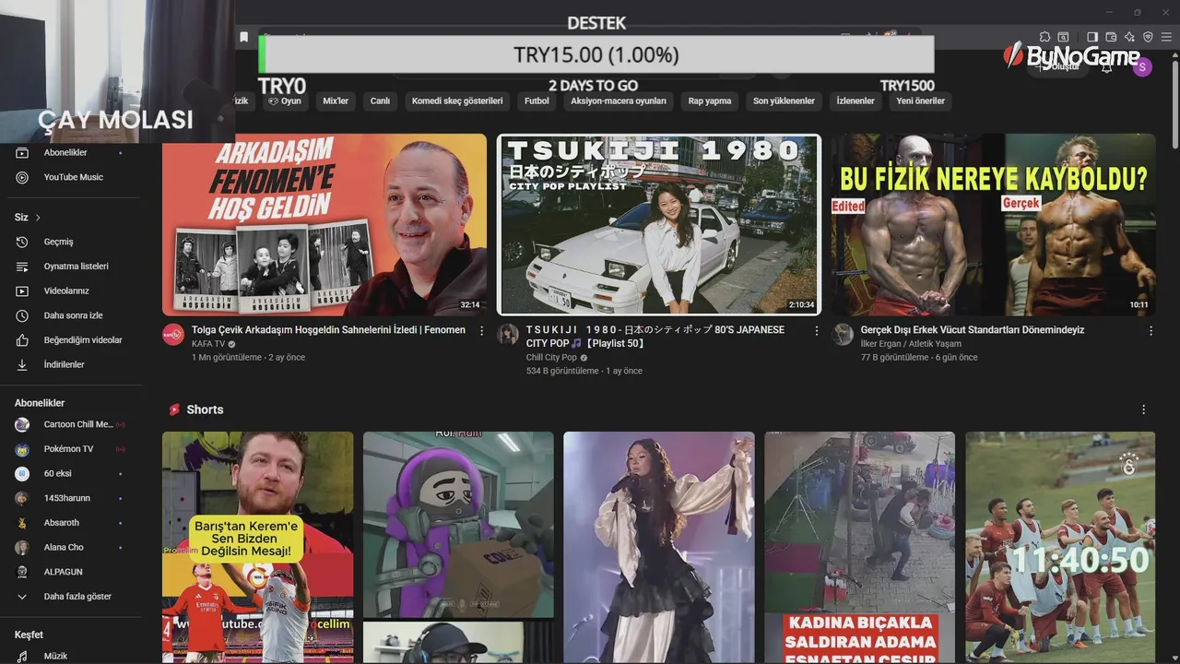
Task: Select the Son yüklenenler filter chip
Action: pos(784,101)
